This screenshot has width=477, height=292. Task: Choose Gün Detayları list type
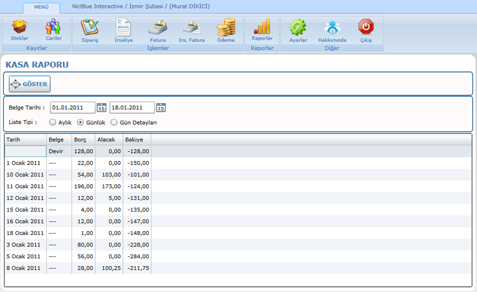pyautogui.click(x=114, y=122)
